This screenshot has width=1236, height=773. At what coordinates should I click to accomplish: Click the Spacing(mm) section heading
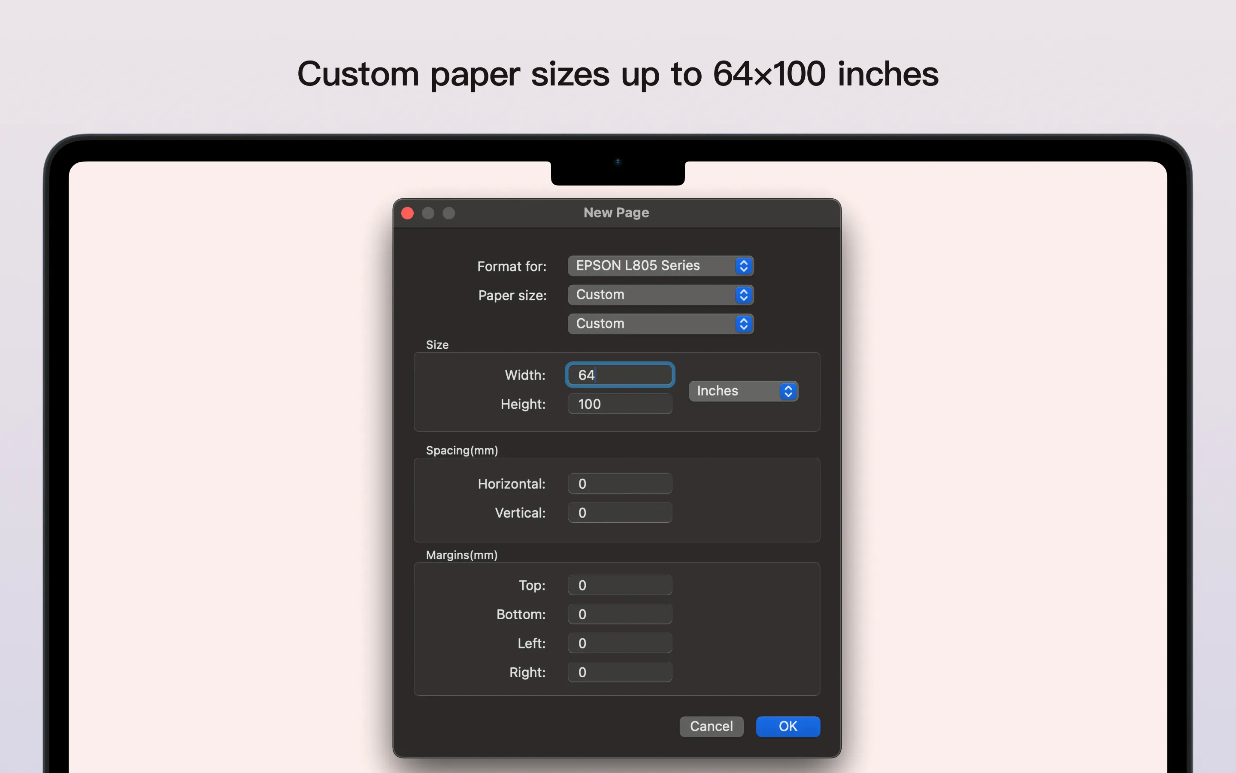(x=462, y=450)
